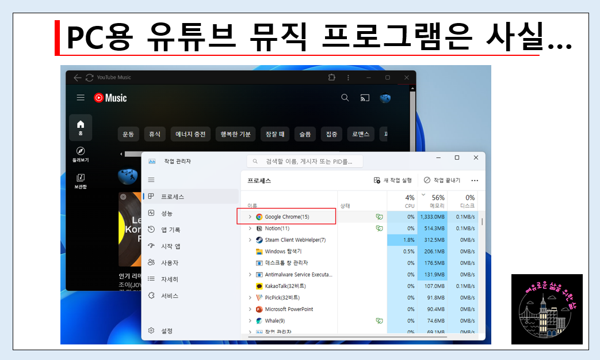Screen dimensions: 600x360
Task: Open extensions puzzle icon in YouTube Music
Action: coord(332,77)
